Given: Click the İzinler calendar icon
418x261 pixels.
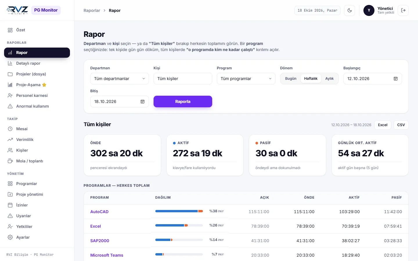Looking at the screenshot, I should pyautogui.click(x=10, y=205).
